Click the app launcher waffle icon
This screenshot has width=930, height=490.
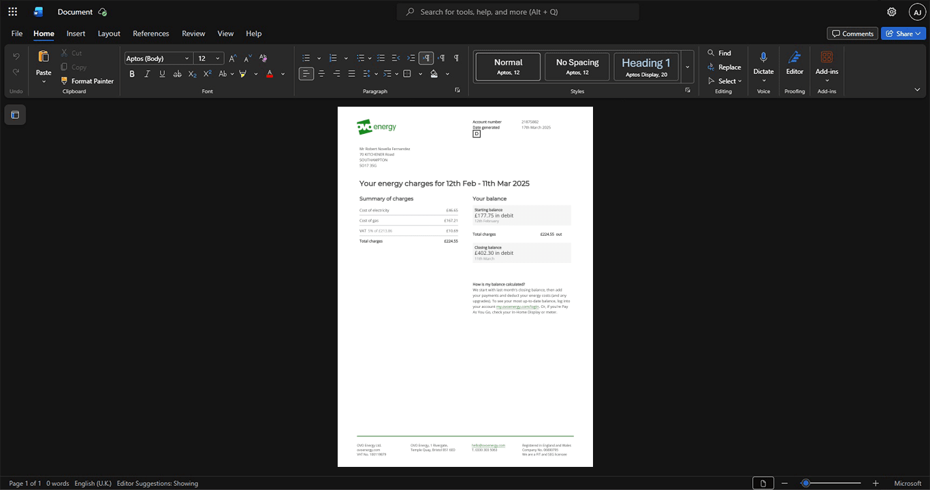[x=12, y=12]
